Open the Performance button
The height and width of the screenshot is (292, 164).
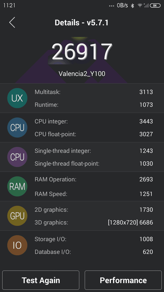pyautogui.click(x=123, y=280)
